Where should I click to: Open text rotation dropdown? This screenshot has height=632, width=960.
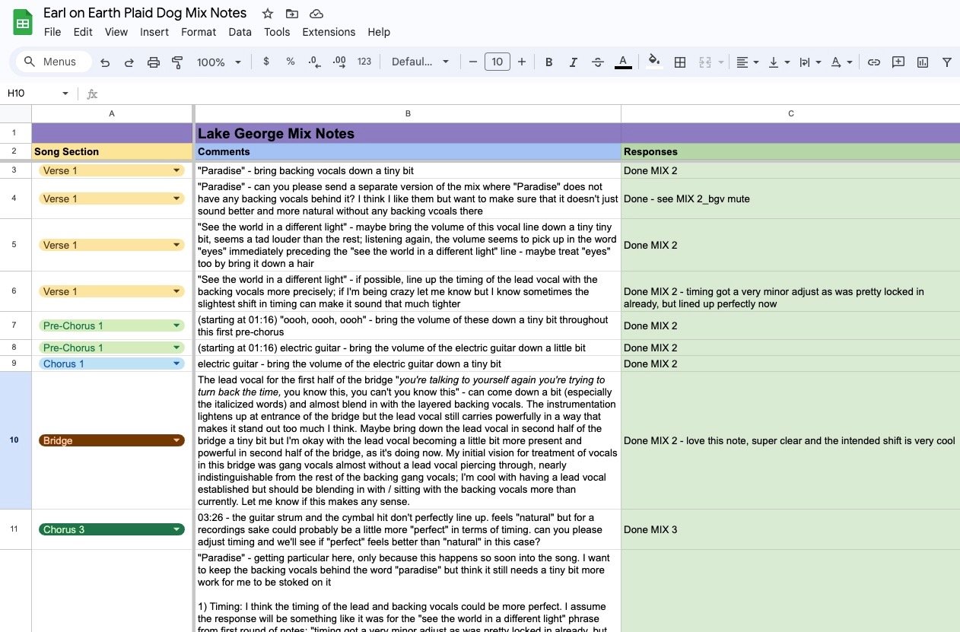pyautogui.click(x=841, y=62)
